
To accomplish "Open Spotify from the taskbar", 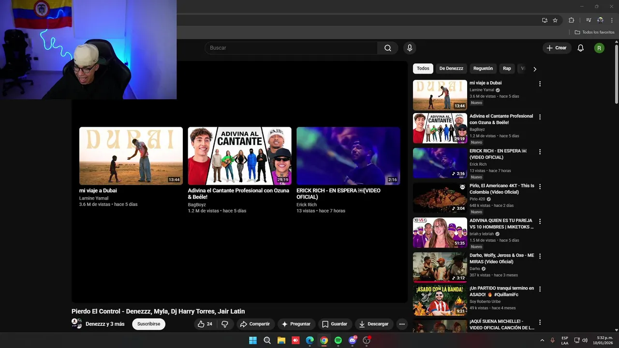I will click(338, 340).
